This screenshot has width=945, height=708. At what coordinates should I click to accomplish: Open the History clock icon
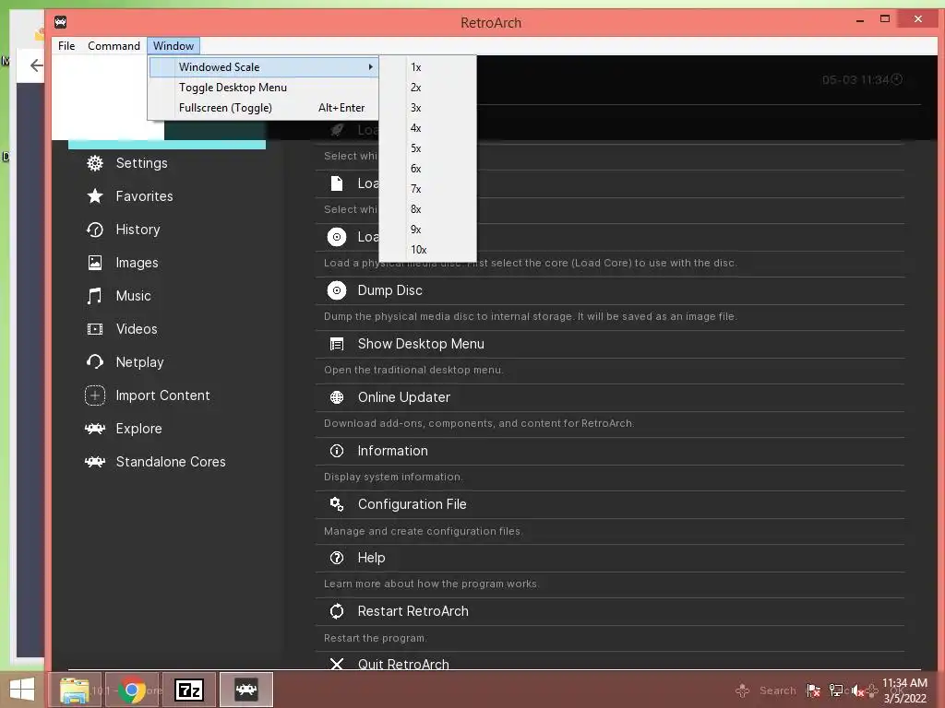point(95,230)
